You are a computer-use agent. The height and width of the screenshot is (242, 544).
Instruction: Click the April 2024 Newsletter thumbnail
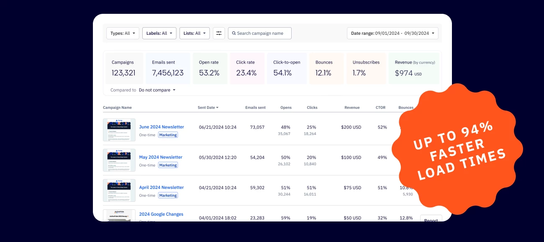(119, 190)
